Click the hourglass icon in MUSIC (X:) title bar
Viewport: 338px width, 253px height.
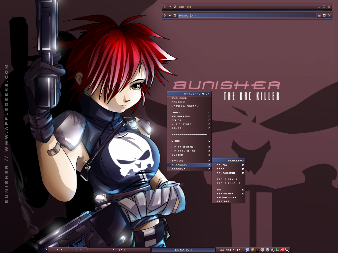pos(175,15)
